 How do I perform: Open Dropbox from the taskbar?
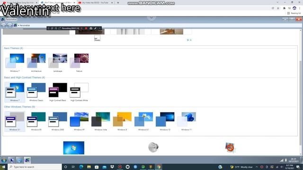[x=112, y=167]
